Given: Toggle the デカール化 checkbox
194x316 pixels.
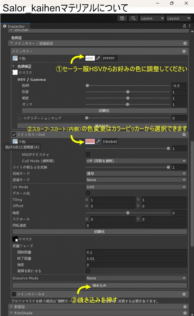Looking at the screenshot, I should point(88,193).
